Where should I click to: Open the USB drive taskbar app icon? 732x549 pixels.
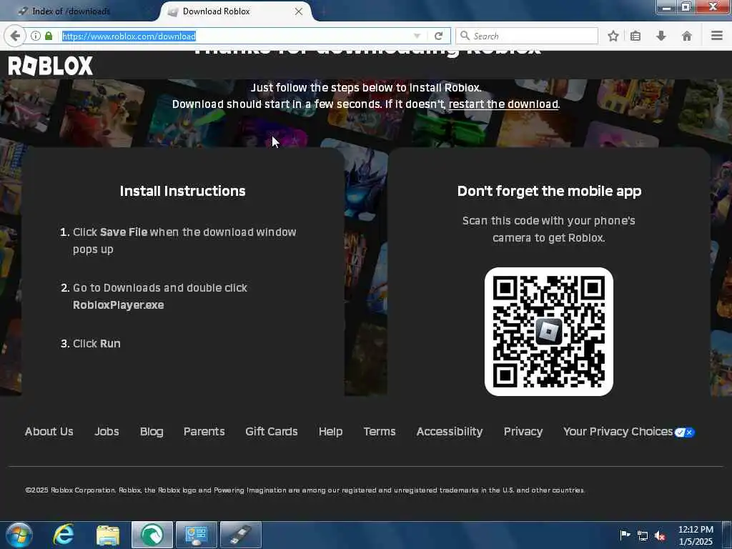point(240,535)
